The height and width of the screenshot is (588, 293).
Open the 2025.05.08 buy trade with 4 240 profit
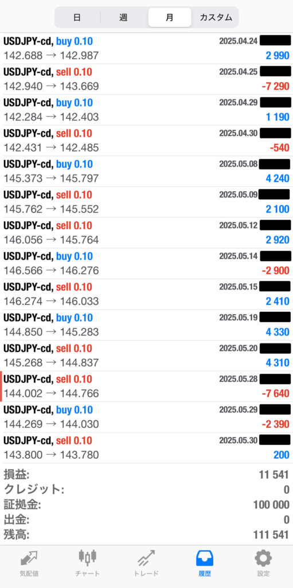point(147,171)
